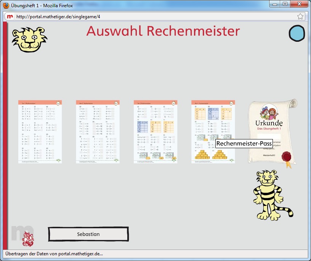
Task: Bookmark this page with the star icon
Action: click(x=300, y=17)
